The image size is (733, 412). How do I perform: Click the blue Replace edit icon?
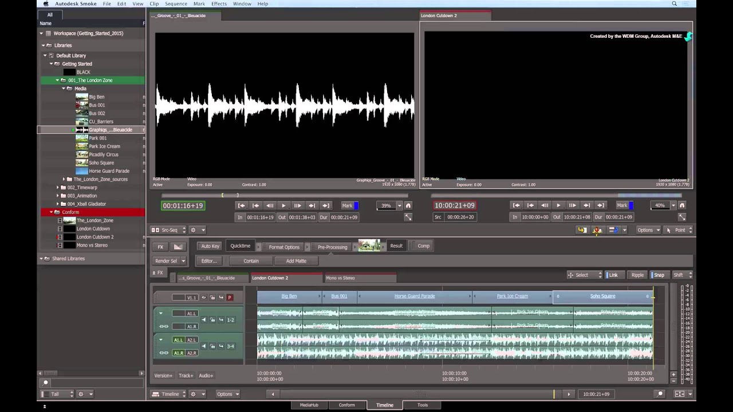click(612, 230)
